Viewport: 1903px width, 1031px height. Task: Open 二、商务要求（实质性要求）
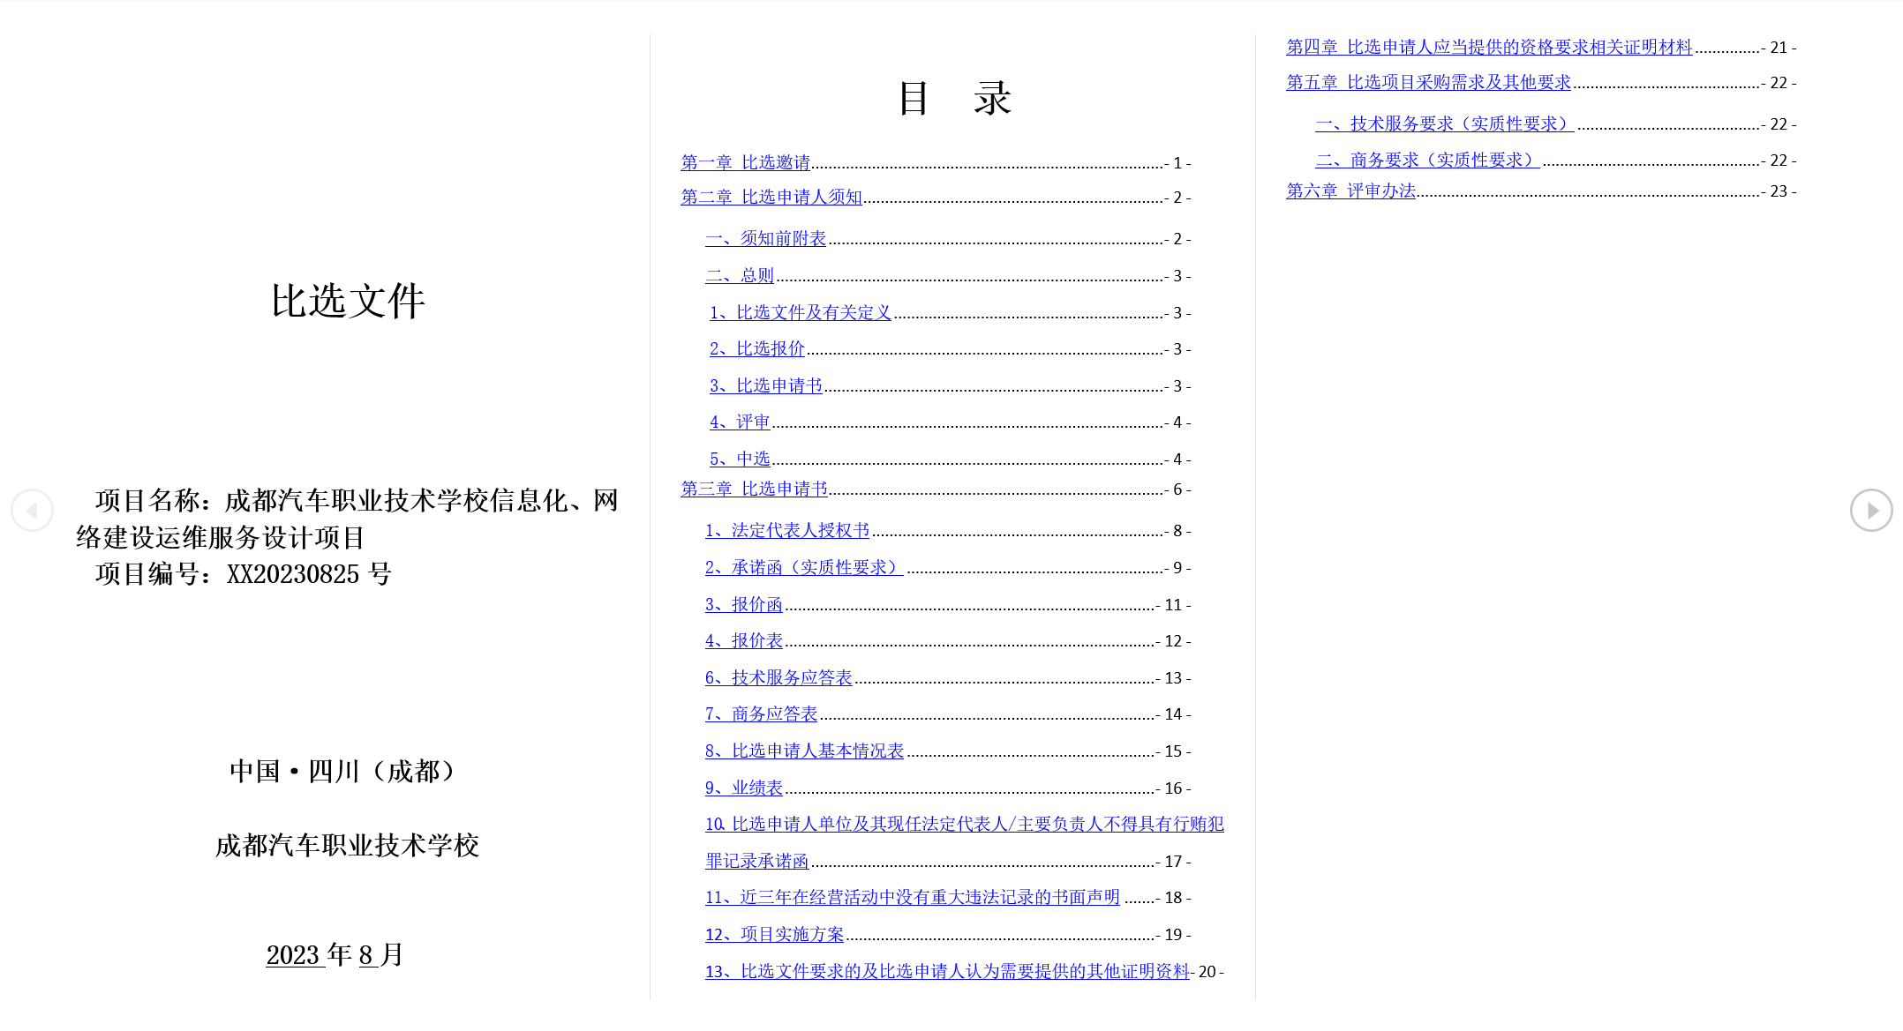[1427, 160]
